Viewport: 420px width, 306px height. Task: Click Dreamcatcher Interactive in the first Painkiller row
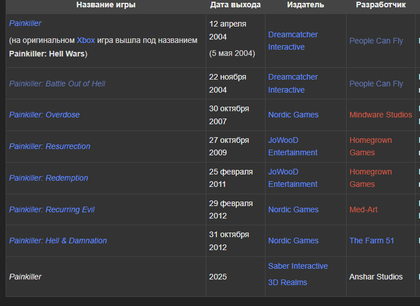(293, 41)
